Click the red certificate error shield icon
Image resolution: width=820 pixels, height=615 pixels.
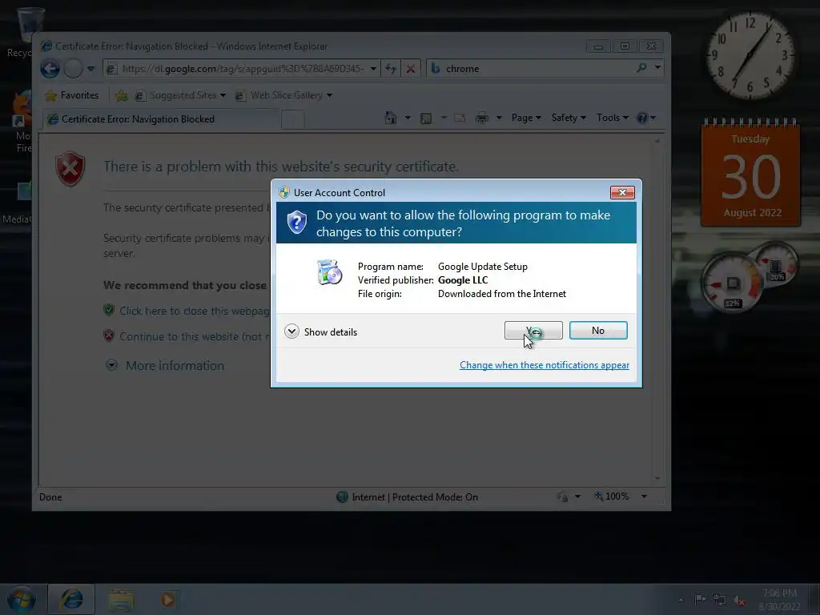pyautogui.click(x=70, y=168)
